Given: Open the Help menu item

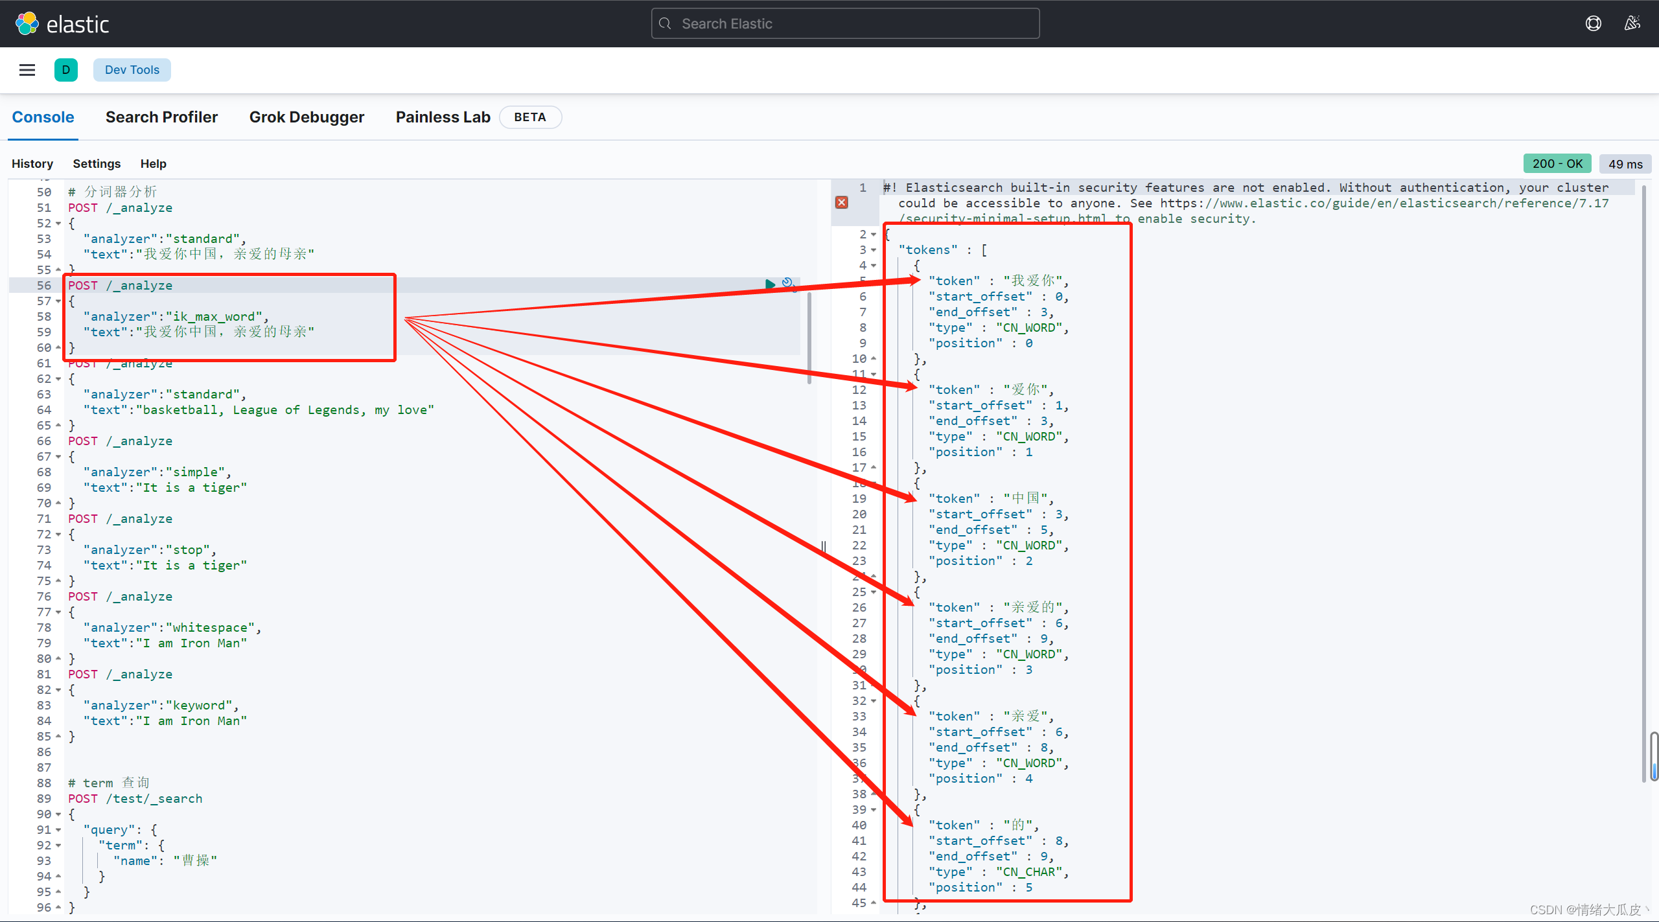Looking at the screenshot, I should pyautogui.click(x=154, y=164).
